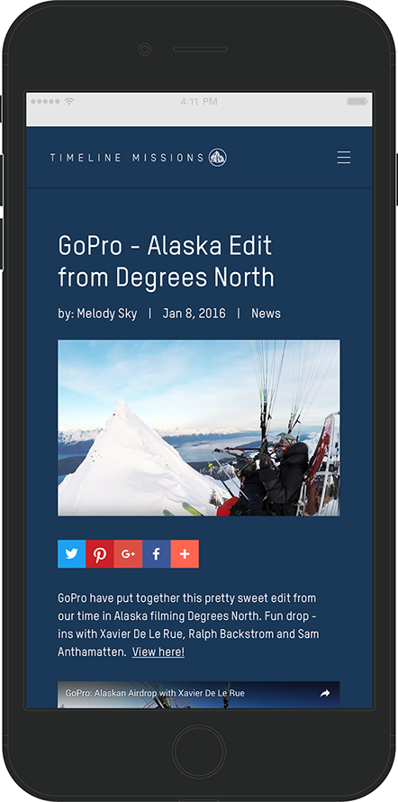Tap the battery indicator in status bar

click(x=357, y=102)
